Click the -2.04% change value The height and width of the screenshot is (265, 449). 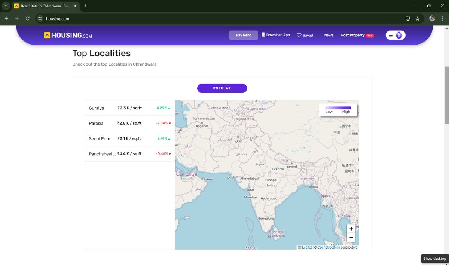pyautogui.click(x=162, y=123)
